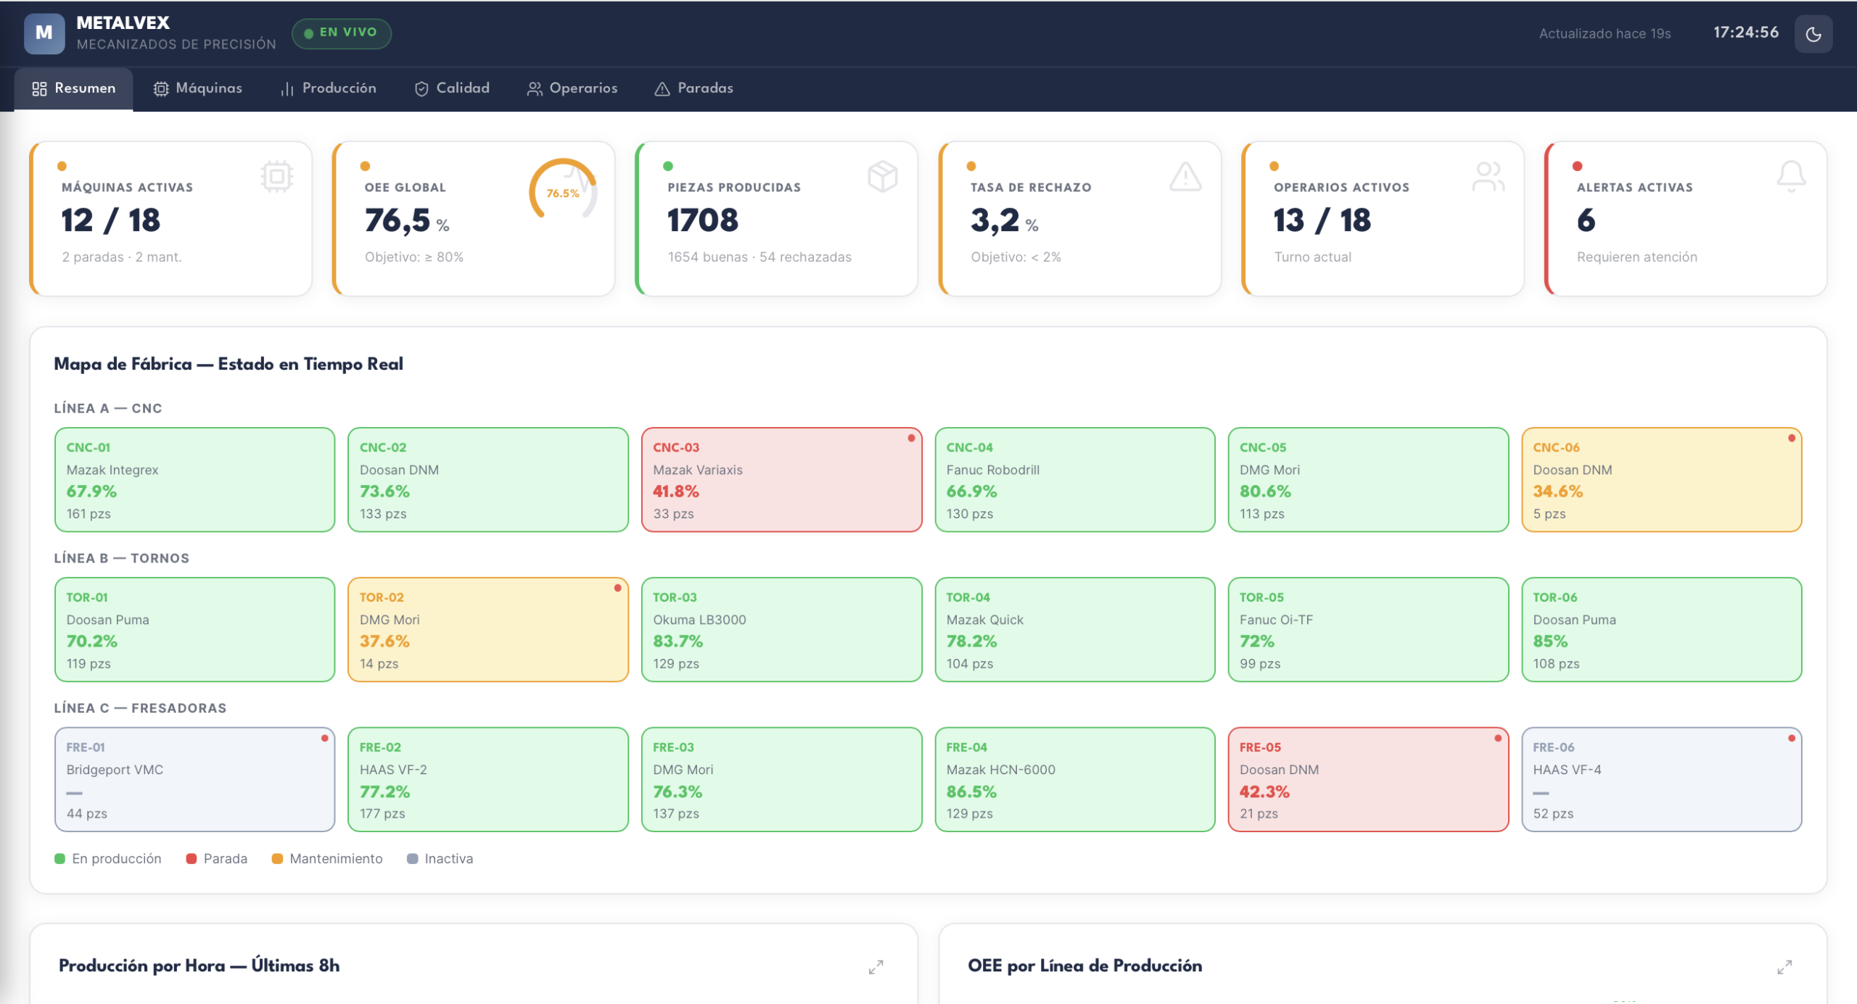Click the Parada red legend swatch
1857x1004 pixels.
click(x=192, y=858)
